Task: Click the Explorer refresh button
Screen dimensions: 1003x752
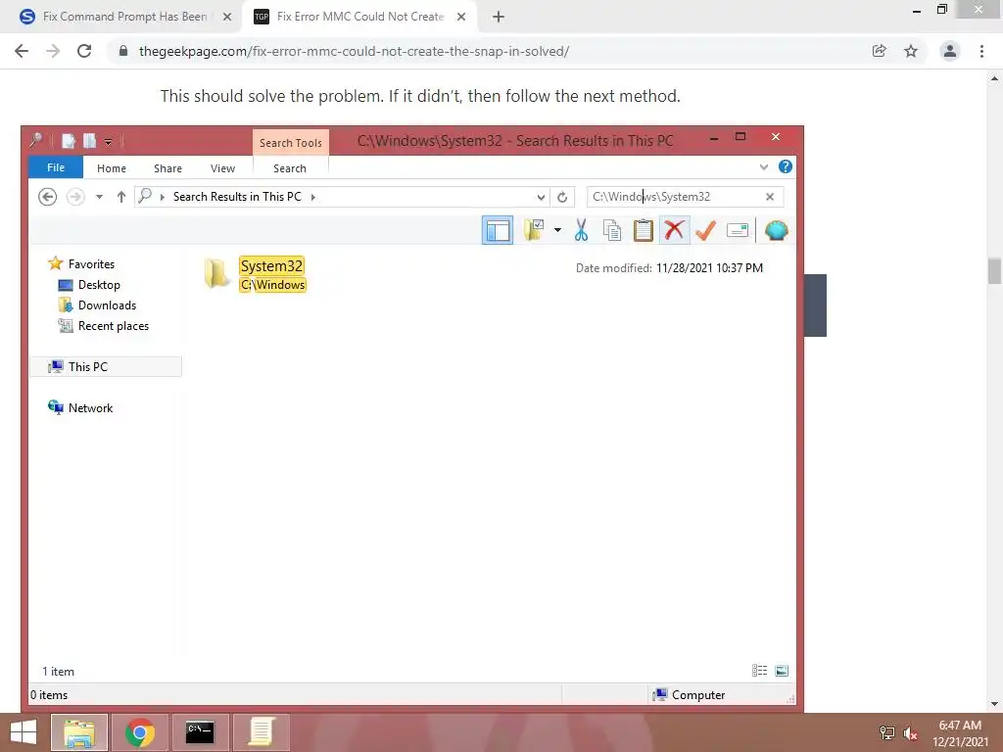Action: pyautogui.click(x=562, y=197)
